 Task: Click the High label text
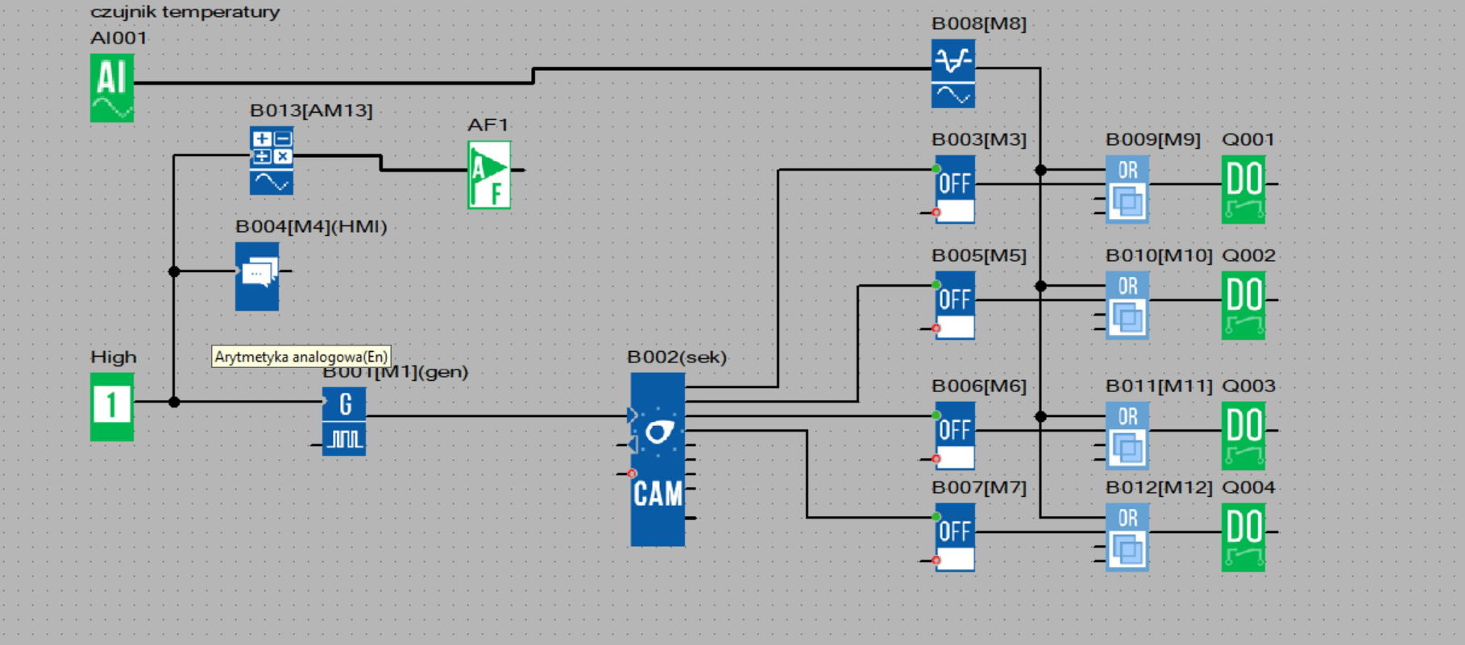point(114,358)
